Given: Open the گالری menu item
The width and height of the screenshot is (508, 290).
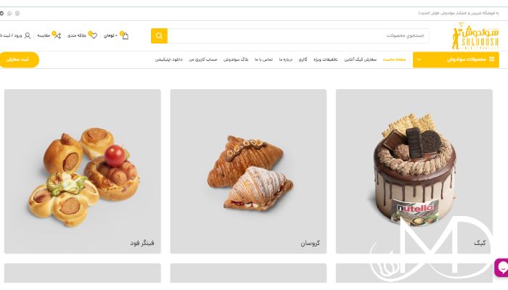Looking at the screenshot, I should pos(303,59).
